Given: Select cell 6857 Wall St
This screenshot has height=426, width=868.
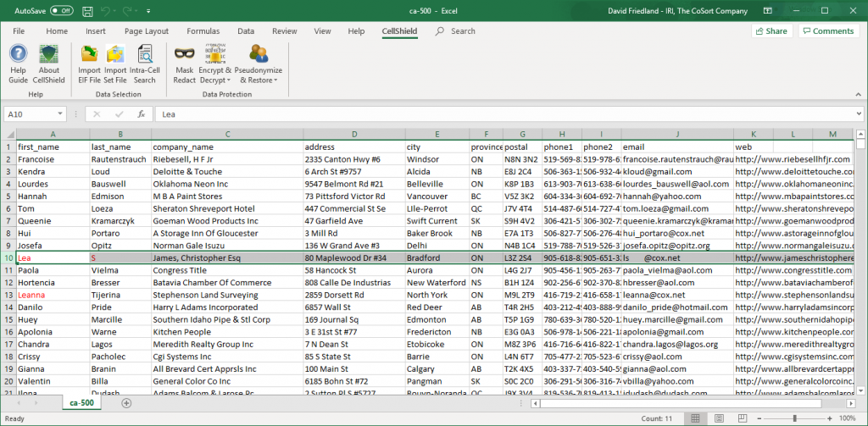Looking at the screenshot, I should pyautogui.click(x=354, y=307).
